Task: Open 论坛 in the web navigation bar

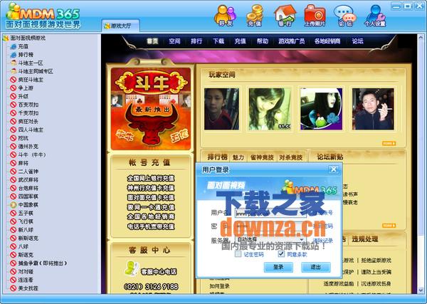Action: pyautogui.click(x=357, y=41)
